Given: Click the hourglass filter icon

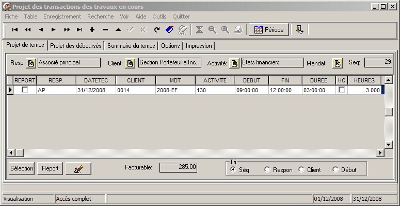Looking at the screenshot, I should (199, 30).
